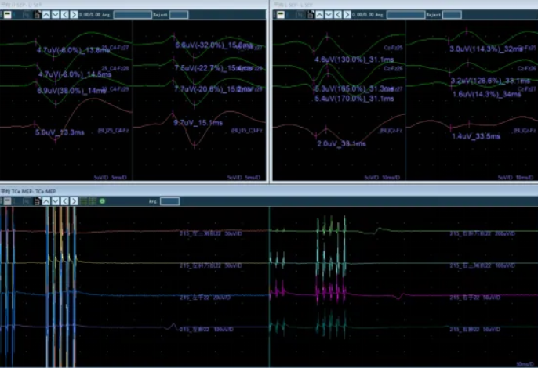Click white display icon in left SEP toolbar
538x368 pixels.
[7, 14]
